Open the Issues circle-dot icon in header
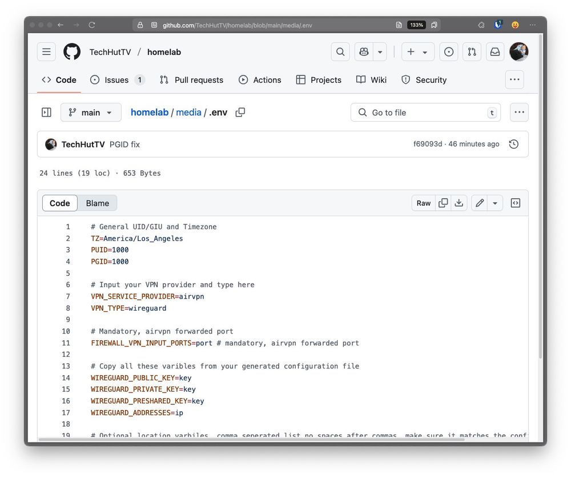Screen dimensions: 571x478 (x=449, y=52)
